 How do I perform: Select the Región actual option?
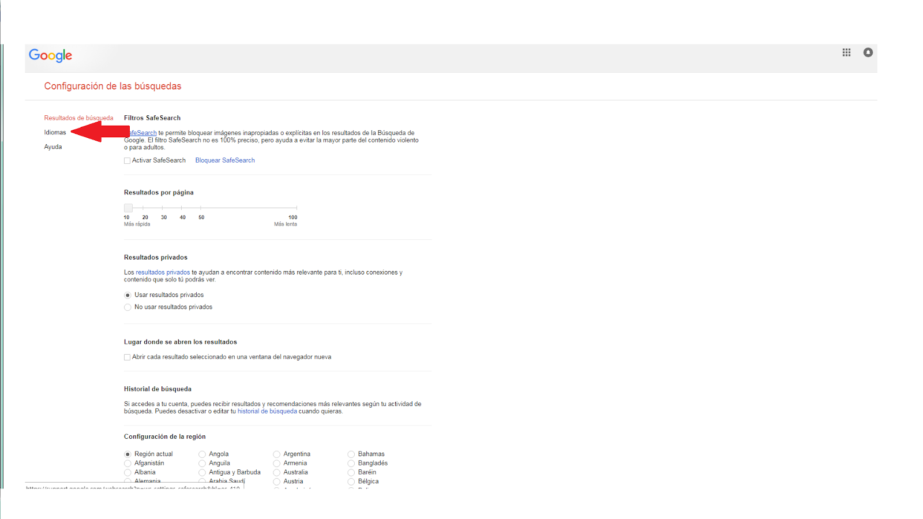pos(127,454)
